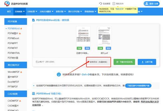Click the 登录|注册 button
This screenshot has height=111, width=163.
click(152, 4)
